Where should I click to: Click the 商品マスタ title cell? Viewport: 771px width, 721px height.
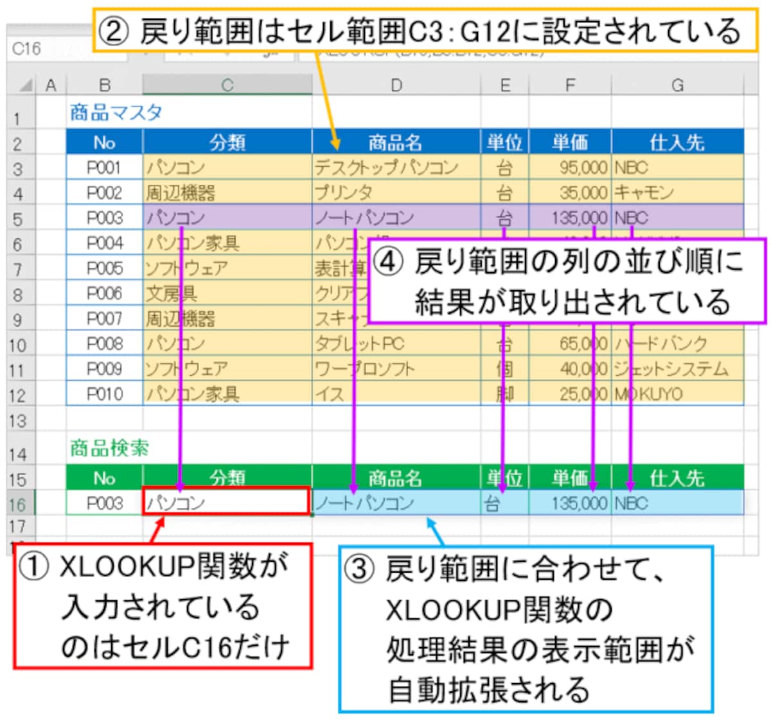[x=116, y=113]
